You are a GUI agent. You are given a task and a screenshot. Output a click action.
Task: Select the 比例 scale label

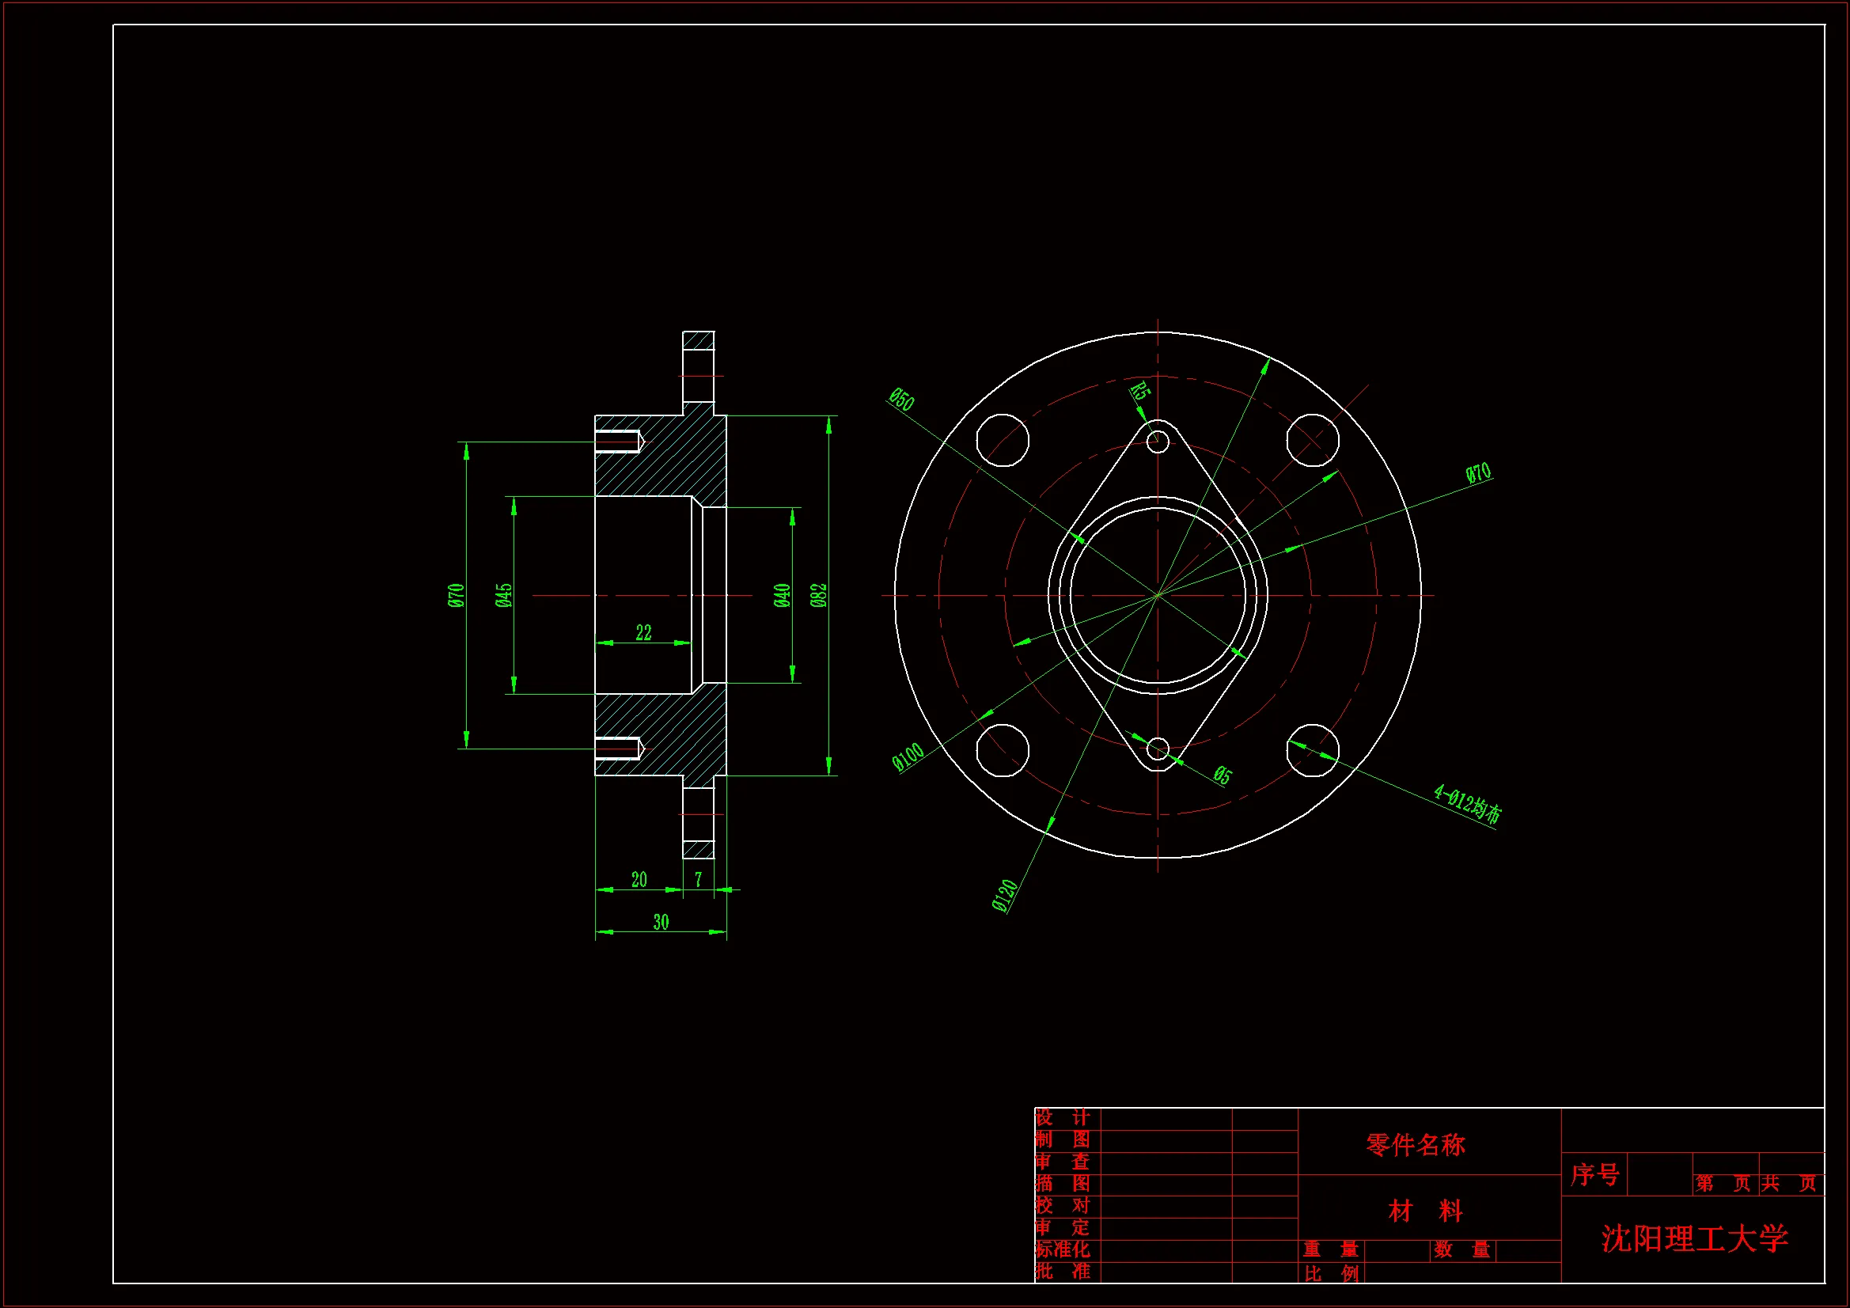(x=1331, y=1273)
